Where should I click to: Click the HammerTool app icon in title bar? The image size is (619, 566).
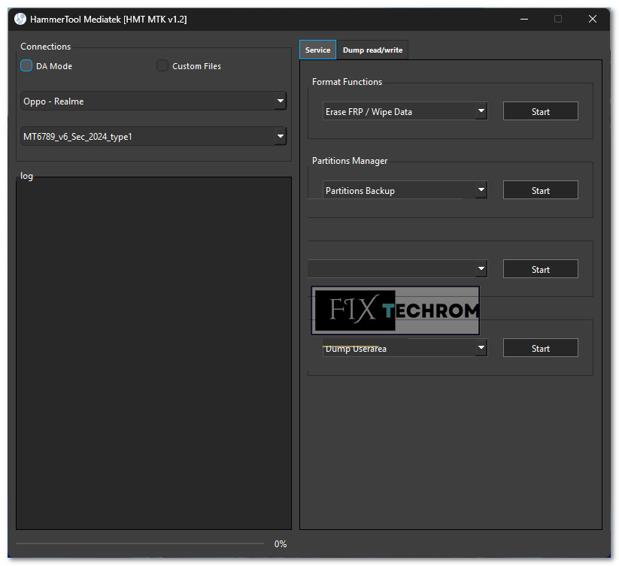(20, 19)
